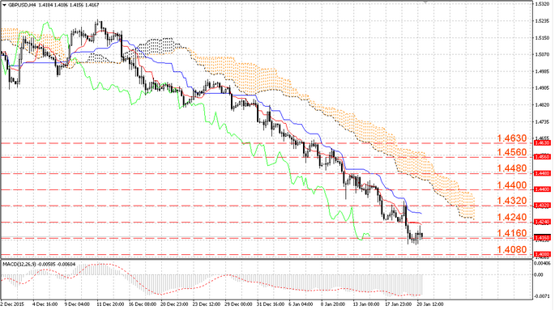Click the 4 Dec 16:00 time axis label
The image size is (555, 310).
(45, 304)
